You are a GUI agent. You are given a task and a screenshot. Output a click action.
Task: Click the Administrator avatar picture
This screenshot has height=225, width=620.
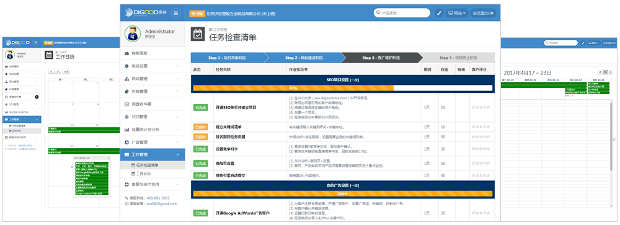coord(133,34)
